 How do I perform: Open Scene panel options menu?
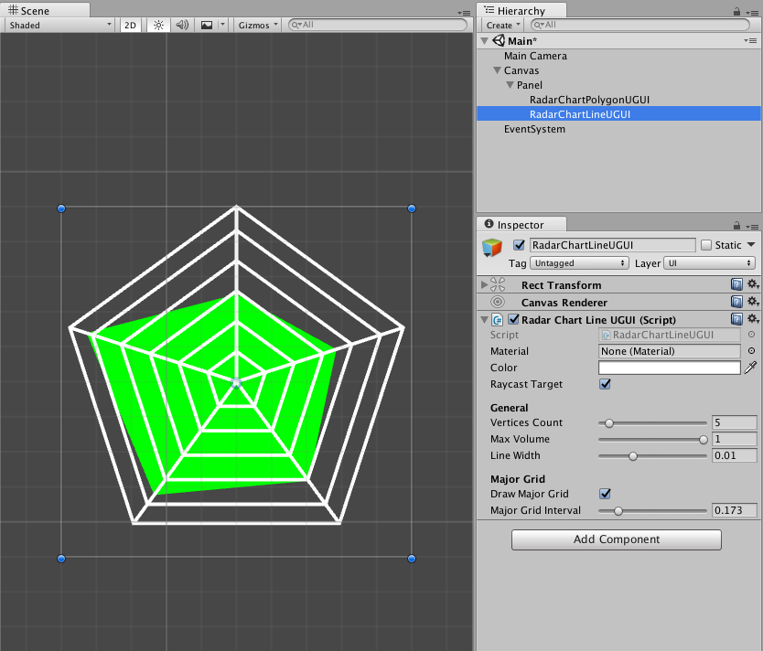[464, 13]
